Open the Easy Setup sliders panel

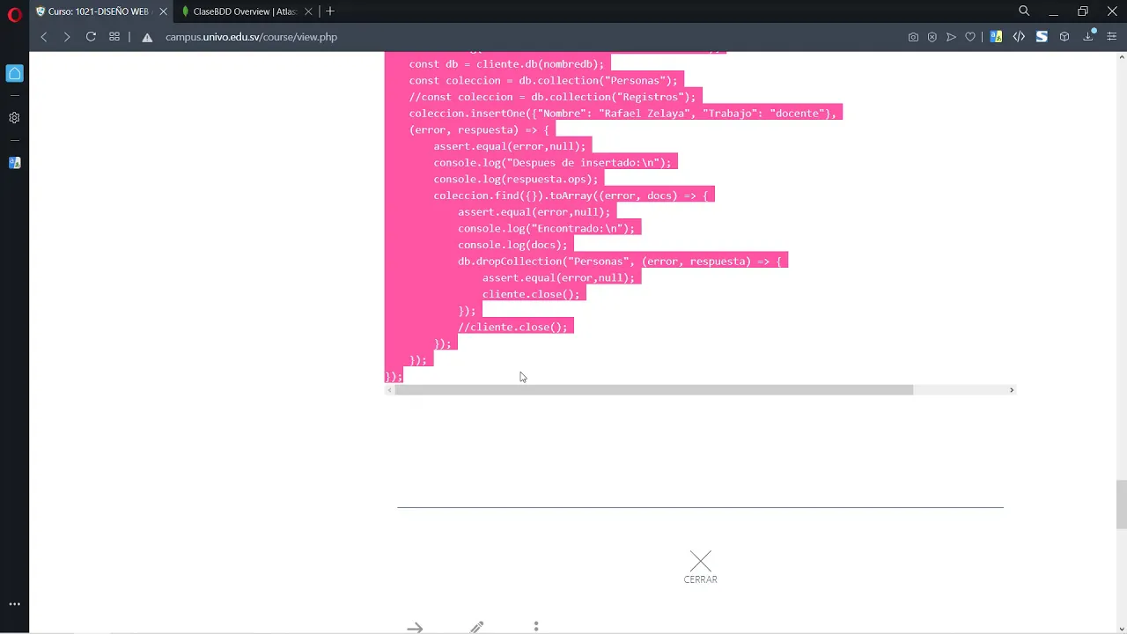tap(1112, 37)
